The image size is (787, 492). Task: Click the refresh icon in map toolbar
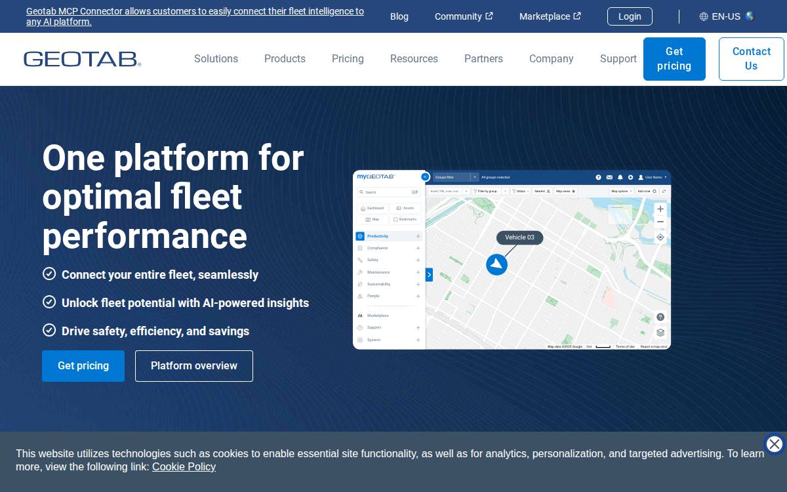point(664,191)
